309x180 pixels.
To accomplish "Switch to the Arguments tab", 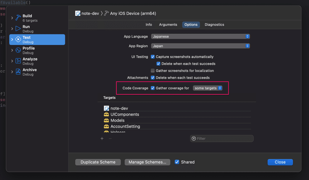I will point(168,25).
